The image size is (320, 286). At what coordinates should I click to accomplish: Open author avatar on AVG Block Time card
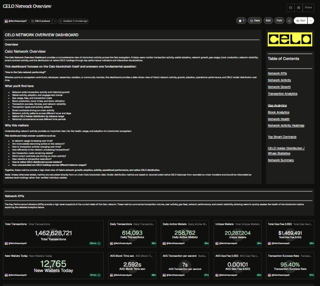pyautogui.click(x=111, y=275)
